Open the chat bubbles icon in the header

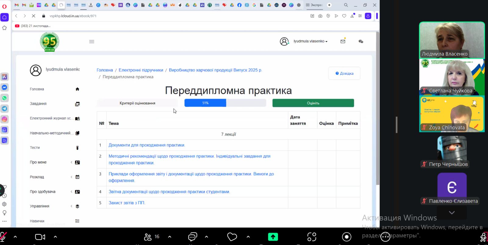[361, 41]
